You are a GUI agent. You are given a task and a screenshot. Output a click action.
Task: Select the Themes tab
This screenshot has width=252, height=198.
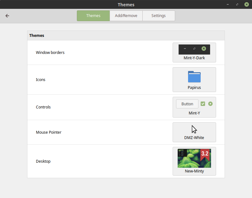(x=93, y=15)
